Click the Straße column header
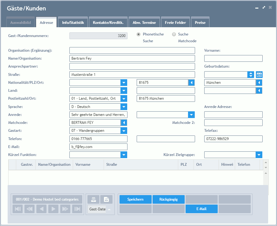Image resolution: width=277 pixels, height=226 pixels. (141, 165)
